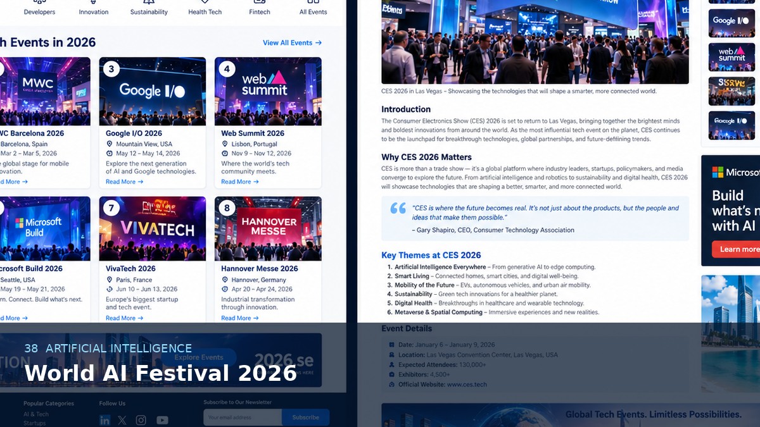The width and height of the screenshot is (760, 427).
Task: Open Read More on Web Summit 2026 card
Action: (240, 182)
